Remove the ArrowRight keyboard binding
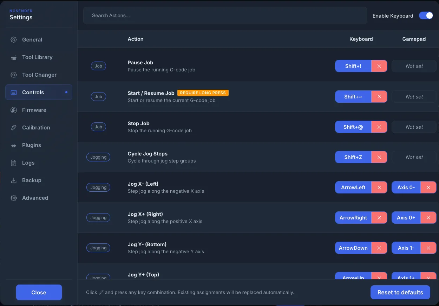The width and height of the screenshot is (439, 306). pyautogui.click(x=379, y=218)
